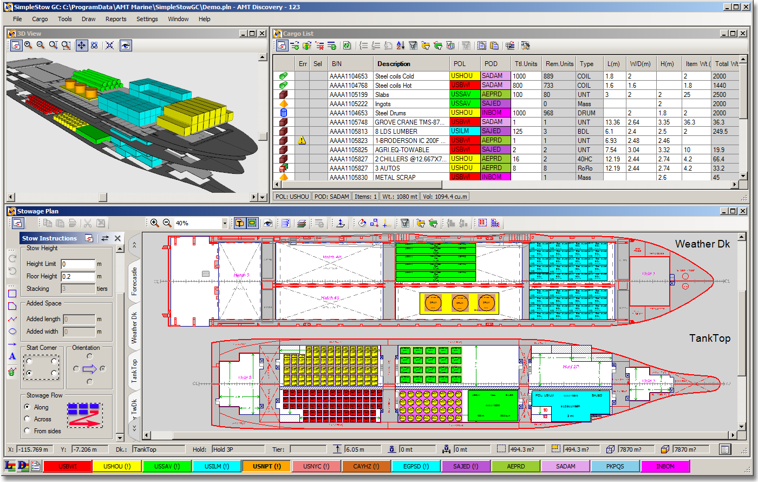Click the Excel export icon in Cargo List

(x=347, y=45)
